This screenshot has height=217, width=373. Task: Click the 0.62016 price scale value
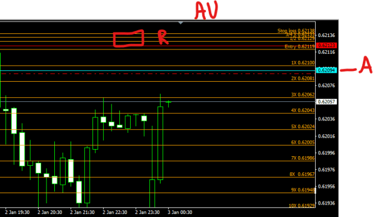pos(326,136)
